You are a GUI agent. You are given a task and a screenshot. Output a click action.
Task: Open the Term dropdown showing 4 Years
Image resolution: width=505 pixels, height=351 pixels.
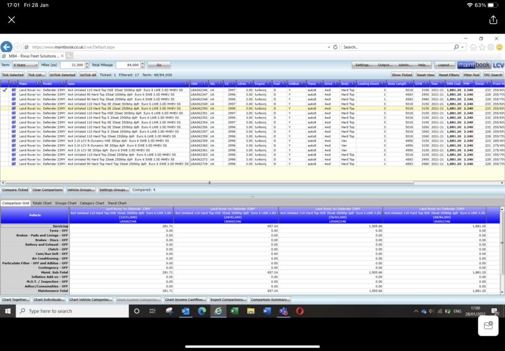coord(25,65)
